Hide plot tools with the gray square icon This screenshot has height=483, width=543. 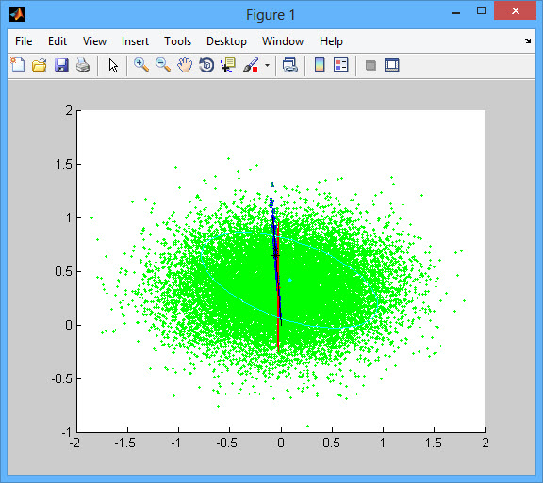pos(370,65)
